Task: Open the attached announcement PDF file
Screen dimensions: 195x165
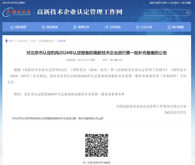Action: [x=57, y=119]
